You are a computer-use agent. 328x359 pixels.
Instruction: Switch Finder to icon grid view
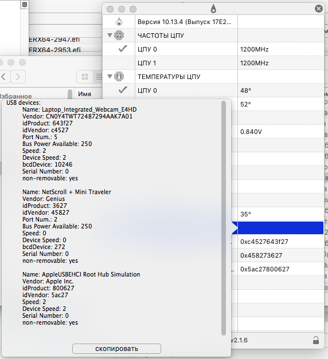coord(85,77)
